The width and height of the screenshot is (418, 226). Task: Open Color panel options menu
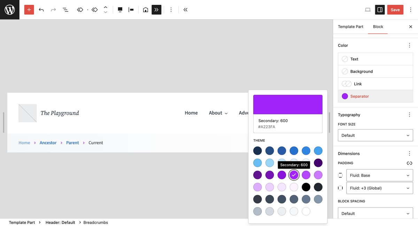pos(409,46)
